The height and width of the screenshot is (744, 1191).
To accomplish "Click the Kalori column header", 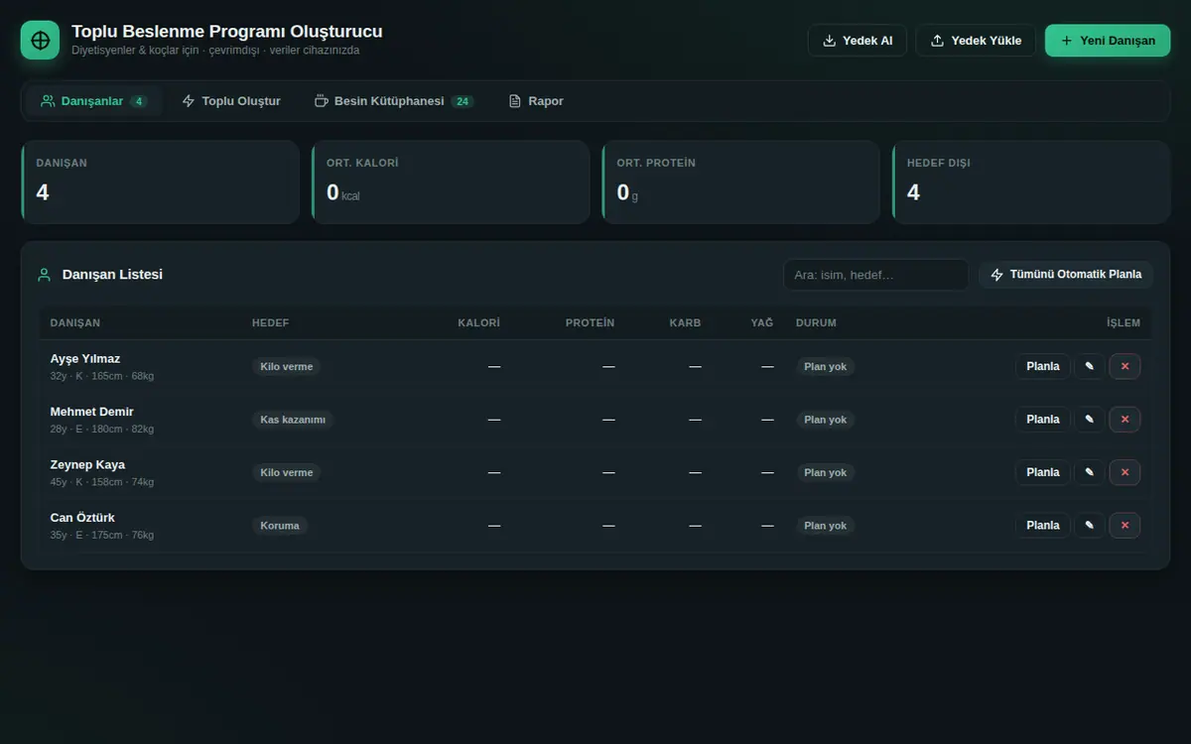I will pyautogui.click(x=478, y=323).
